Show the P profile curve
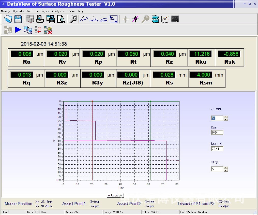This screenshot has height=215, width=258. coord(84,19)
